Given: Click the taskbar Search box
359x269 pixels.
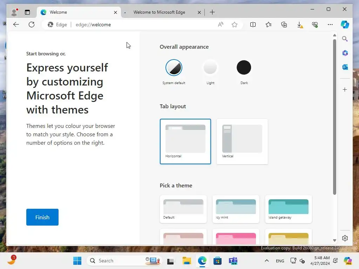Looking at the screenshot, I should pos(124,261).
